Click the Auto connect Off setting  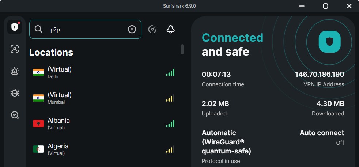[322, 137]
